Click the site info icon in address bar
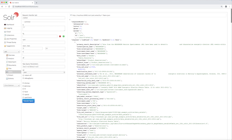Screen dimensions: 232x140 (x=14, y=6)
